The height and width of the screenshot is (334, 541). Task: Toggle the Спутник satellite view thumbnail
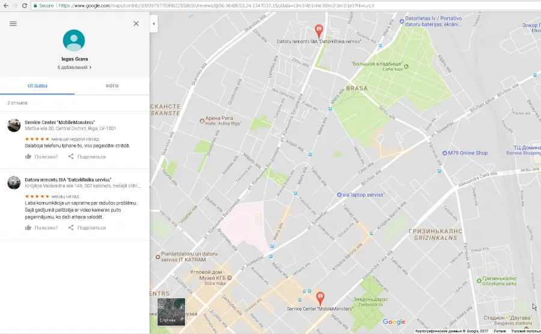[171, 312]
